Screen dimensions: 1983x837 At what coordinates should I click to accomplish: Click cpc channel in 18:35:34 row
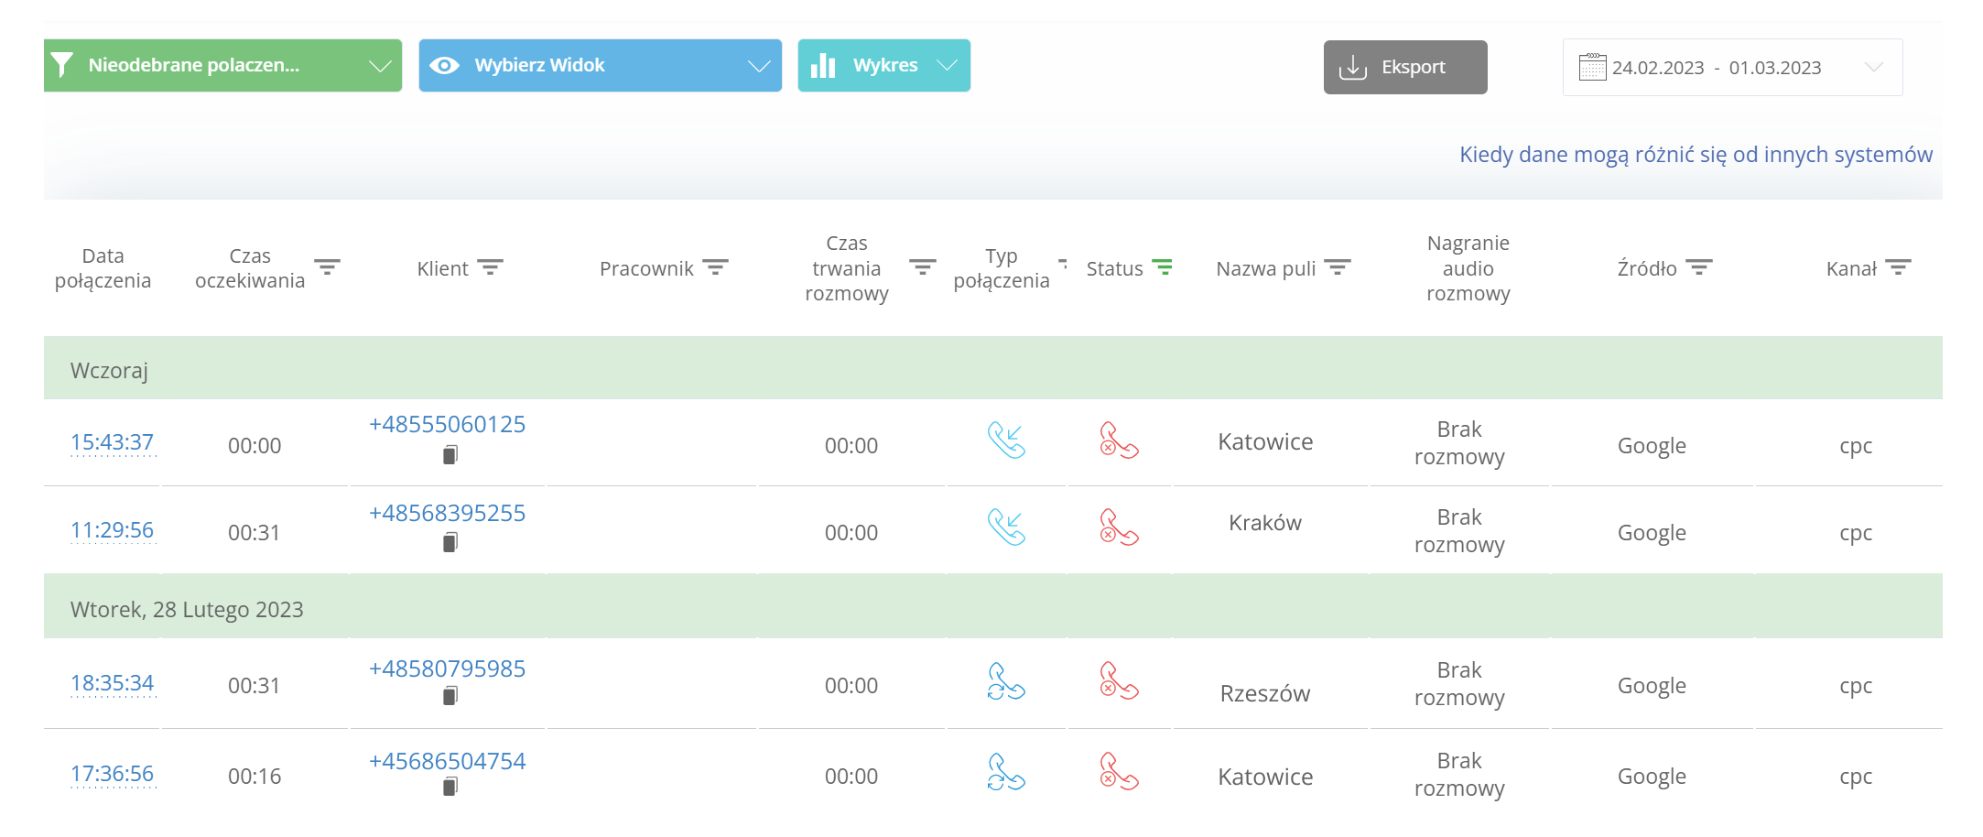tap(1856, 686)
